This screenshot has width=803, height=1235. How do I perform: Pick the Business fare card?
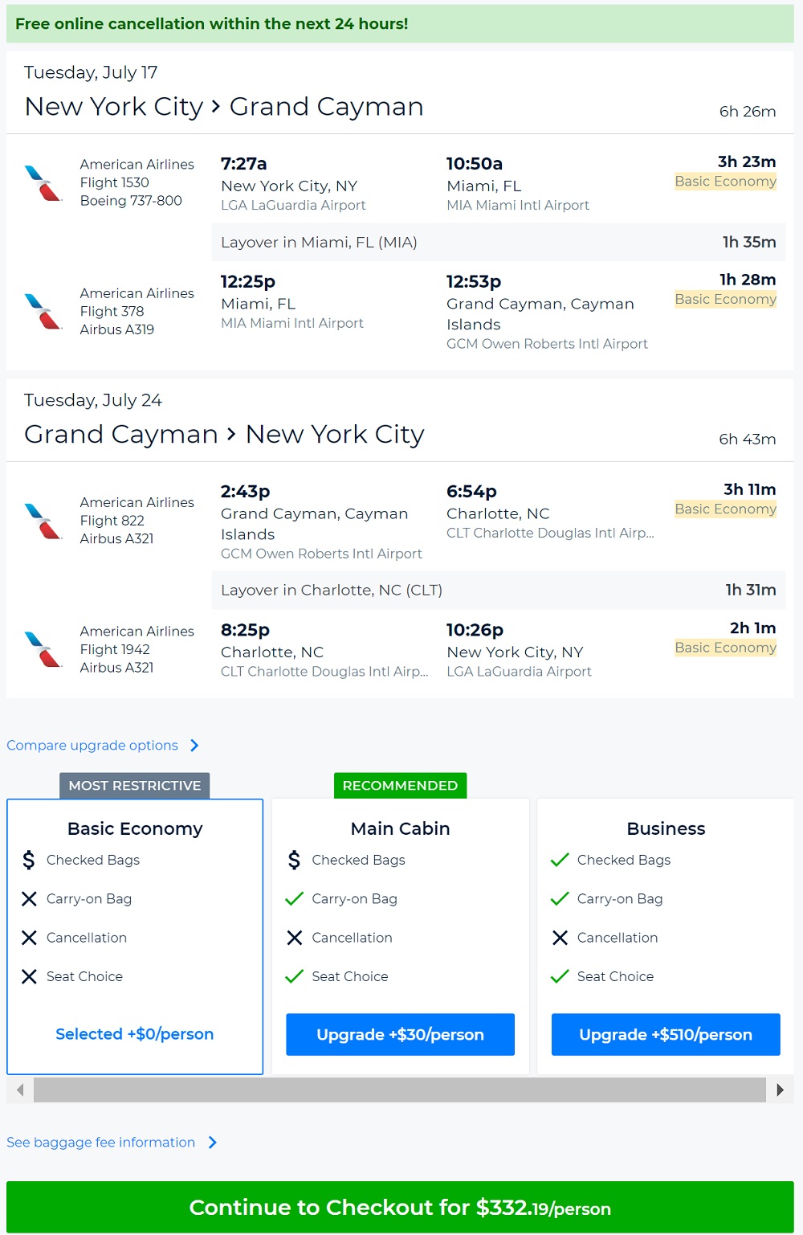[x=666, y=829]
